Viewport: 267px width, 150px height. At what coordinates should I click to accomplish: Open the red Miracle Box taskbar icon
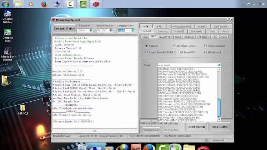[x=96, y=4]
